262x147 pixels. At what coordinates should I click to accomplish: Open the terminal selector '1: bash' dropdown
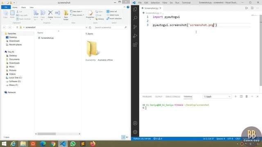coord(217,96)
